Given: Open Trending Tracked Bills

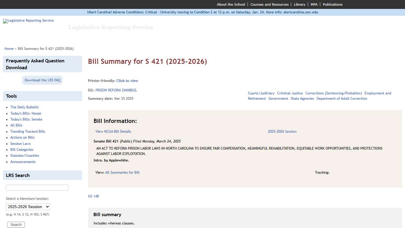Looking at the screenshot, I should point(28,131).
